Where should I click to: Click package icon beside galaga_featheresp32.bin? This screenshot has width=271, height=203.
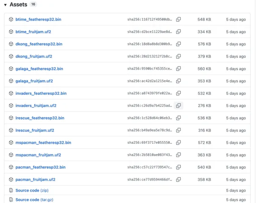[x=11, y=69]
